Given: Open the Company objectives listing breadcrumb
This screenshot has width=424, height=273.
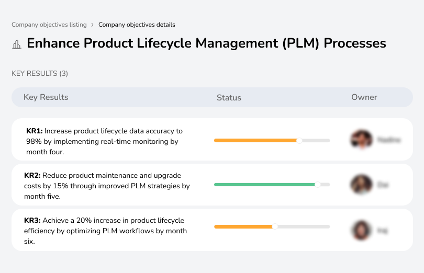Looking at the screenshot, I should pos(49,25).
